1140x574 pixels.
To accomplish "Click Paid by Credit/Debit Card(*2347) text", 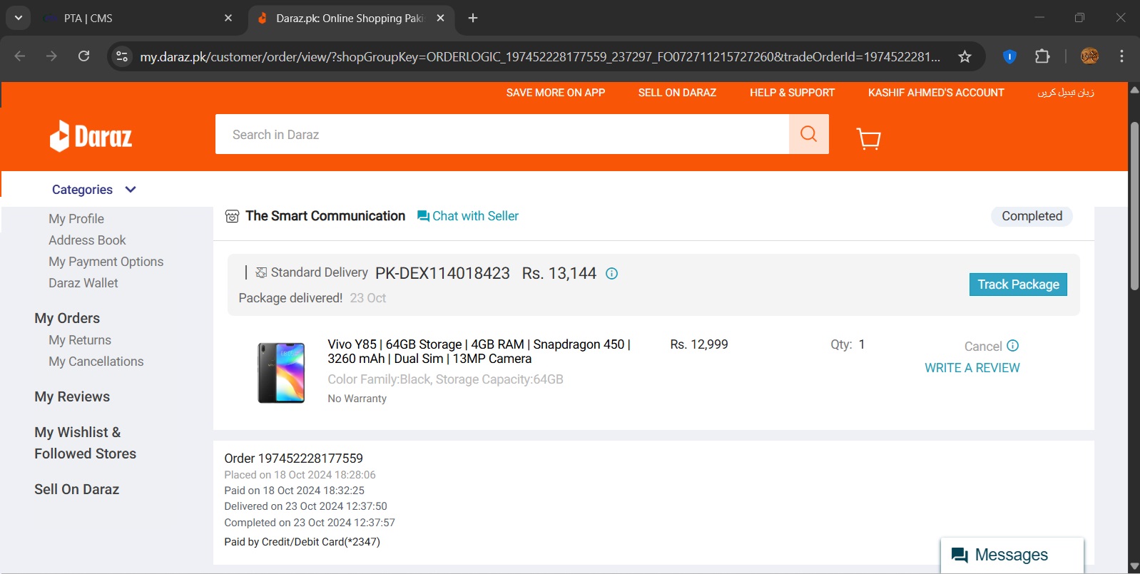I will point(302,542).
